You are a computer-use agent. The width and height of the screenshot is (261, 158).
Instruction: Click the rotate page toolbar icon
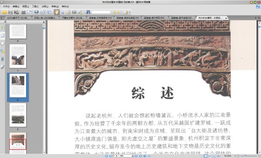pos(43,12)
